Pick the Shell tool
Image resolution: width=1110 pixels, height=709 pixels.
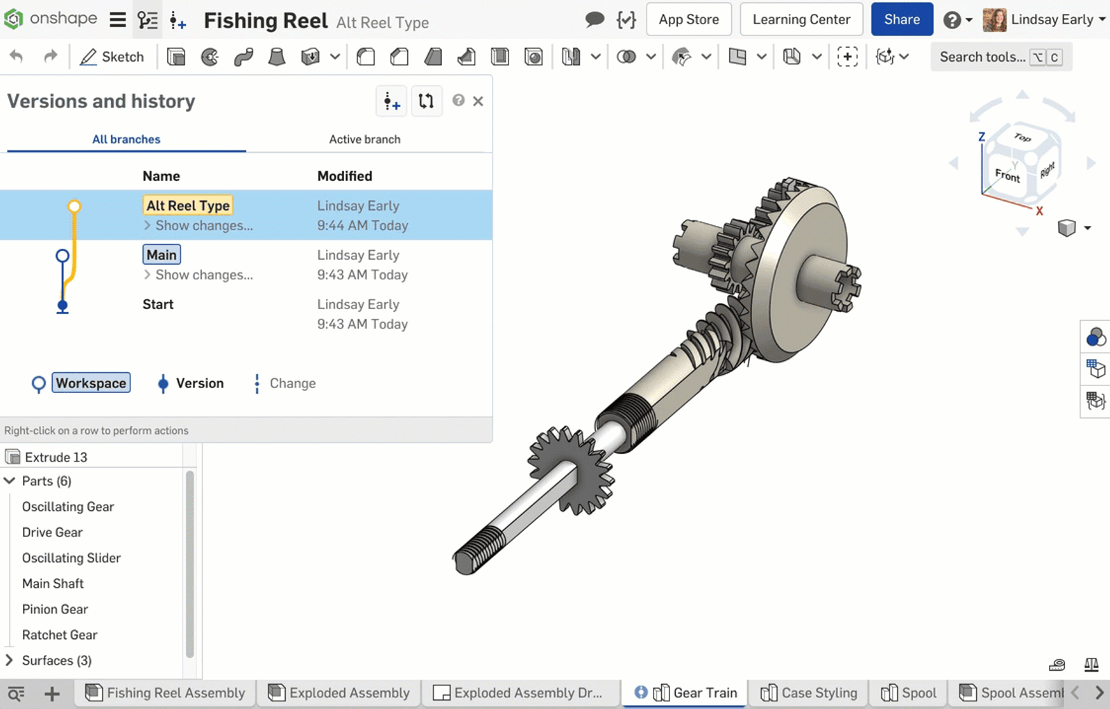499,57
